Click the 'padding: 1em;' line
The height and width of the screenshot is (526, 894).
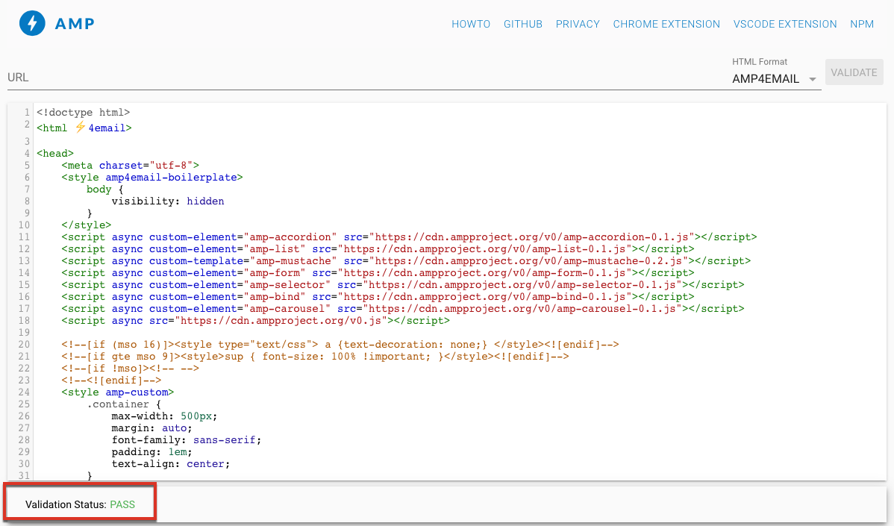152,452
